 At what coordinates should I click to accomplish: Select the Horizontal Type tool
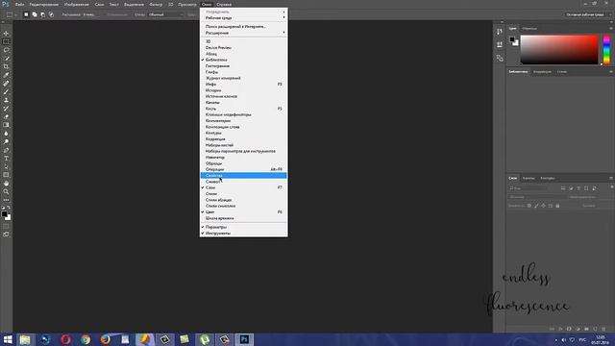[x=6, y=159]
